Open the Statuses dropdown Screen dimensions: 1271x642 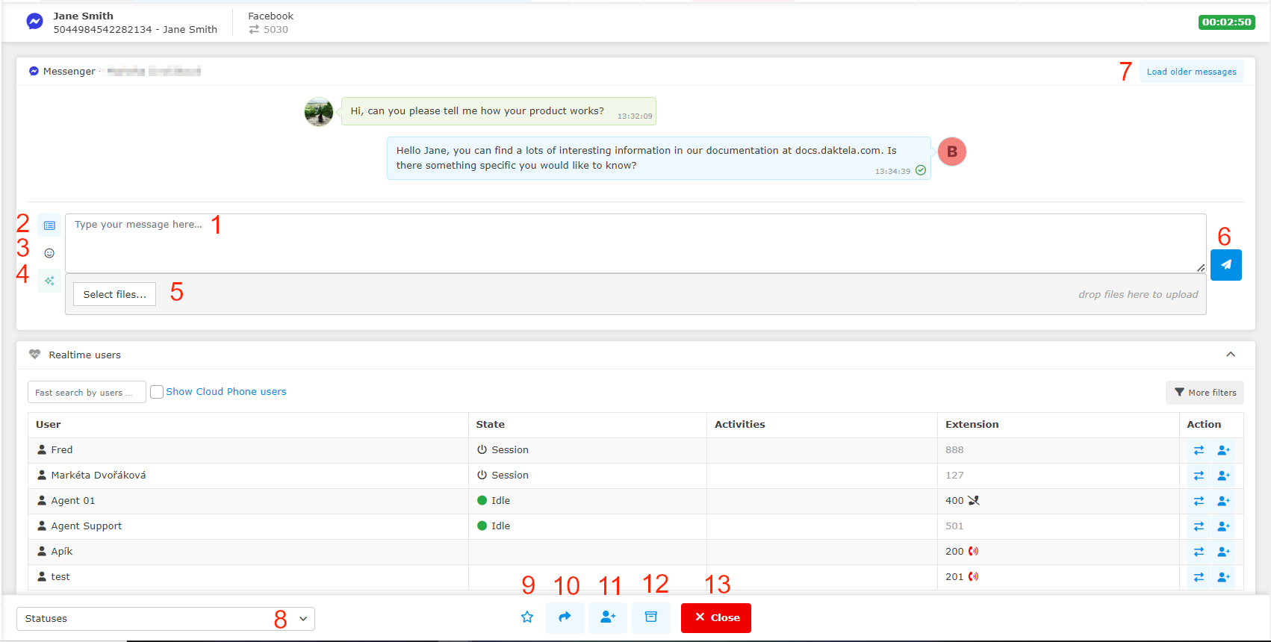click(x=165, y=619)
